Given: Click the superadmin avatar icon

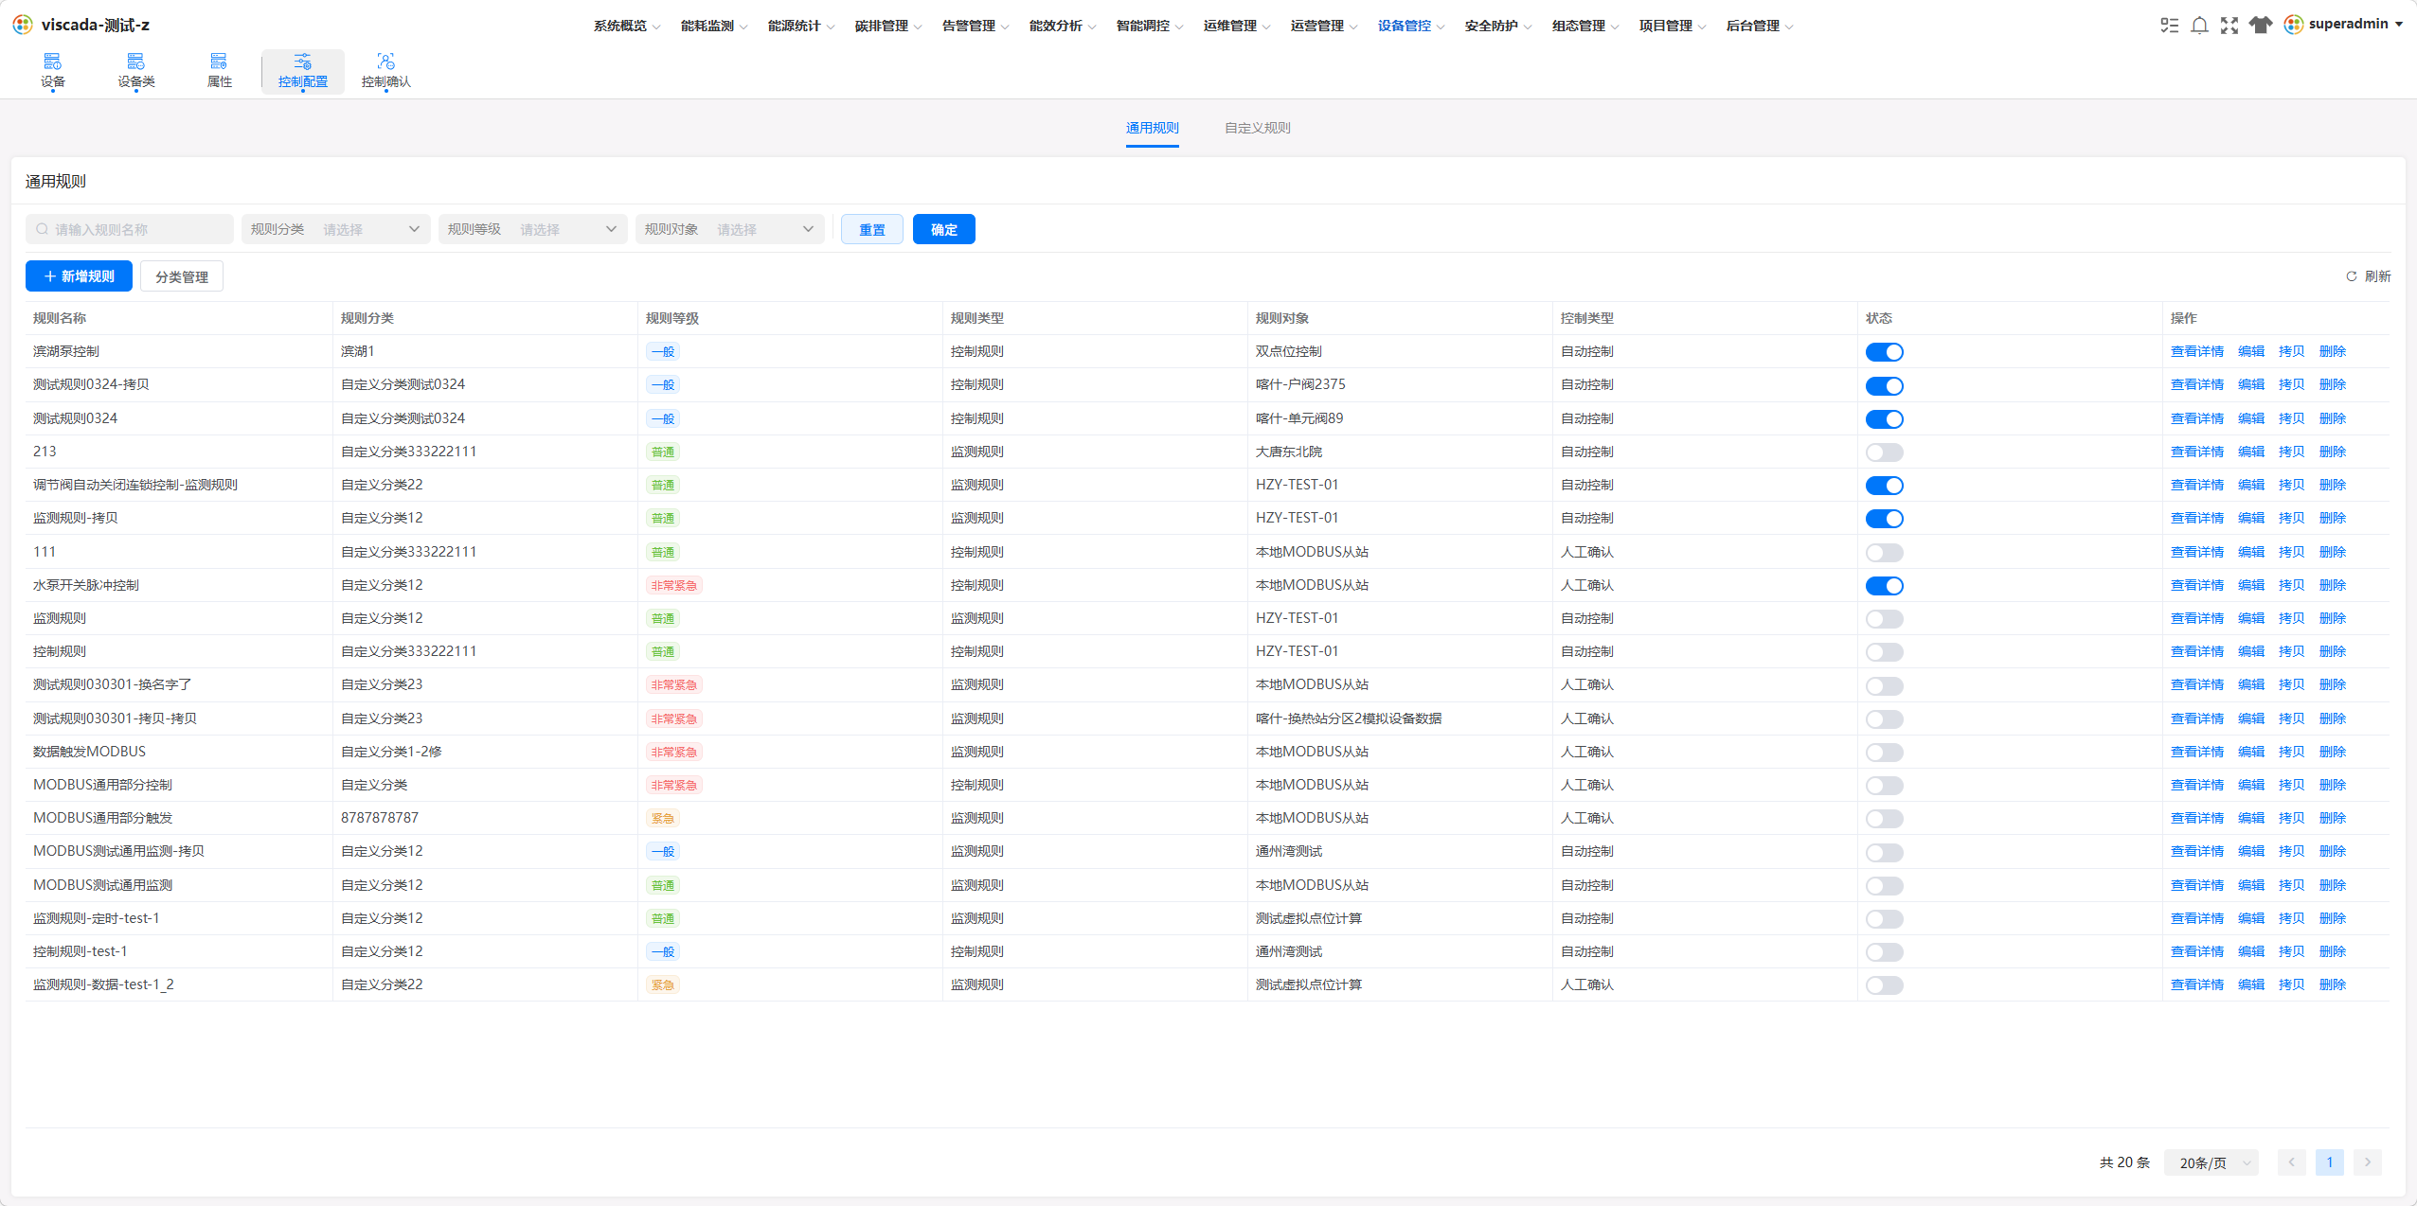Looking at the screenshot, I should pos(2293,25).
